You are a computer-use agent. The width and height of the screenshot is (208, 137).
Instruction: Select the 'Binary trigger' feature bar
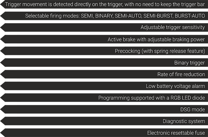[x=104, y=63]
